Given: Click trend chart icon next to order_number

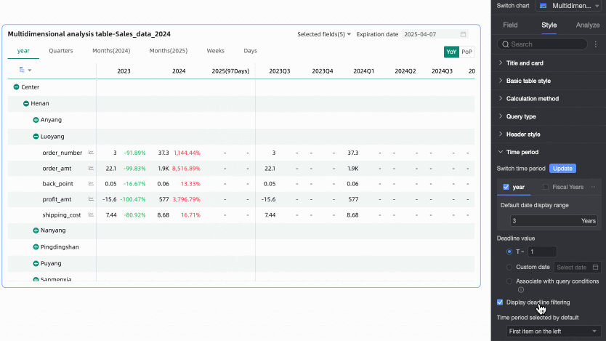Looking at the screenshot, I should [91, 153].
